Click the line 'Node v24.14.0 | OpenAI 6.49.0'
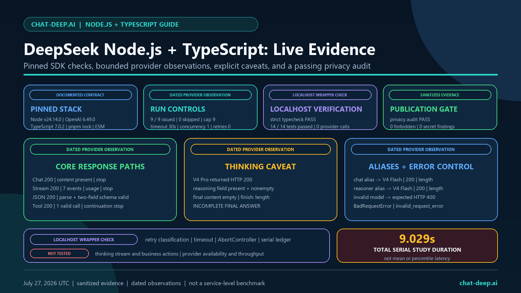521x293 pixels. pos(63,119)
